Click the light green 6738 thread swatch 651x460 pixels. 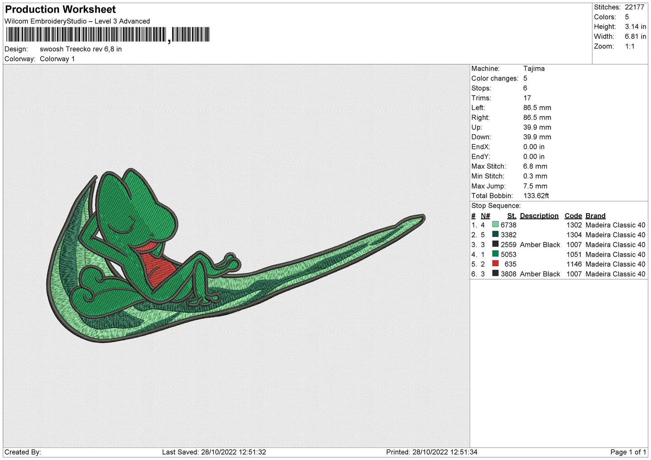click(x=495, y=225)
